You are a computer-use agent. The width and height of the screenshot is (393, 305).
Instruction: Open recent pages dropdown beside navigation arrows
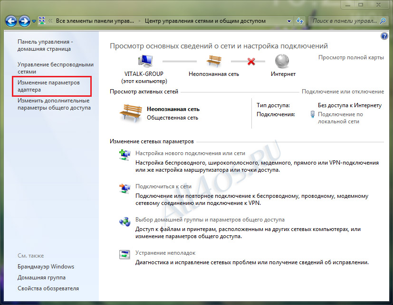point(34,21)
